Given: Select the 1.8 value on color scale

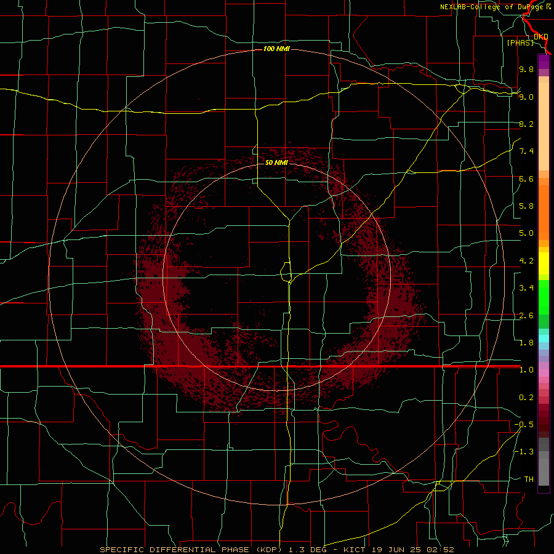Looking at the screenshot, I should [526, 343].
